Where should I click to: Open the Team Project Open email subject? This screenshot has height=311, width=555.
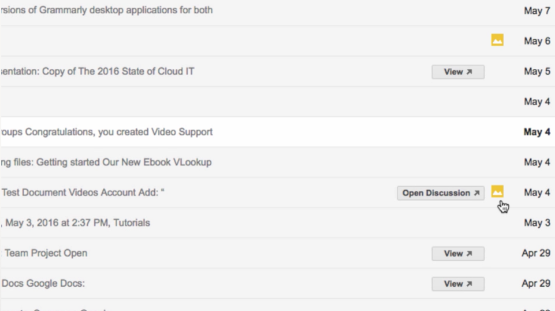45,253
